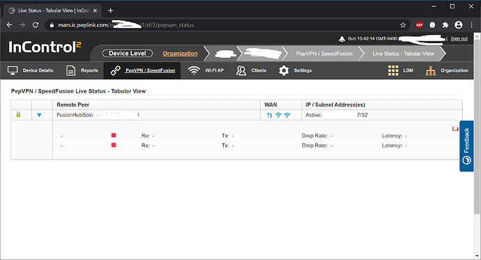
Task: Click the Device Level button
Action: tap(128, 54)
